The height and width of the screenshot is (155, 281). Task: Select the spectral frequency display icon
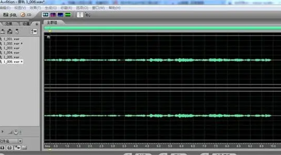point(53,15)
